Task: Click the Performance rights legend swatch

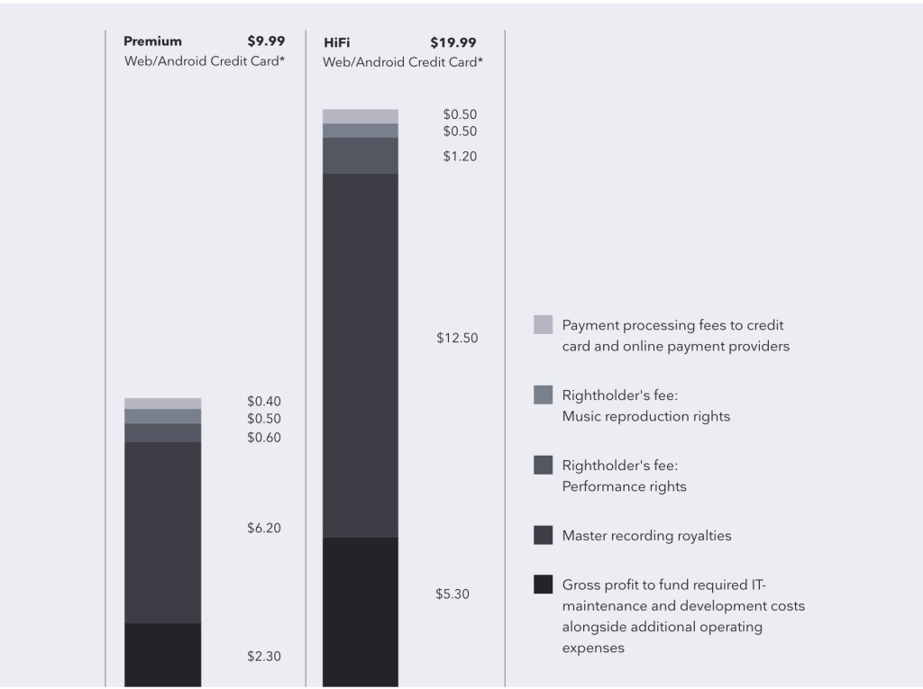Action: [543, 465]
